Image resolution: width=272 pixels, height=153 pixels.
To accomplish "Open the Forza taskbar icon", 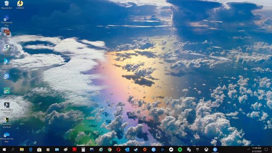I will pyautogui.click(x=171, y=150).
